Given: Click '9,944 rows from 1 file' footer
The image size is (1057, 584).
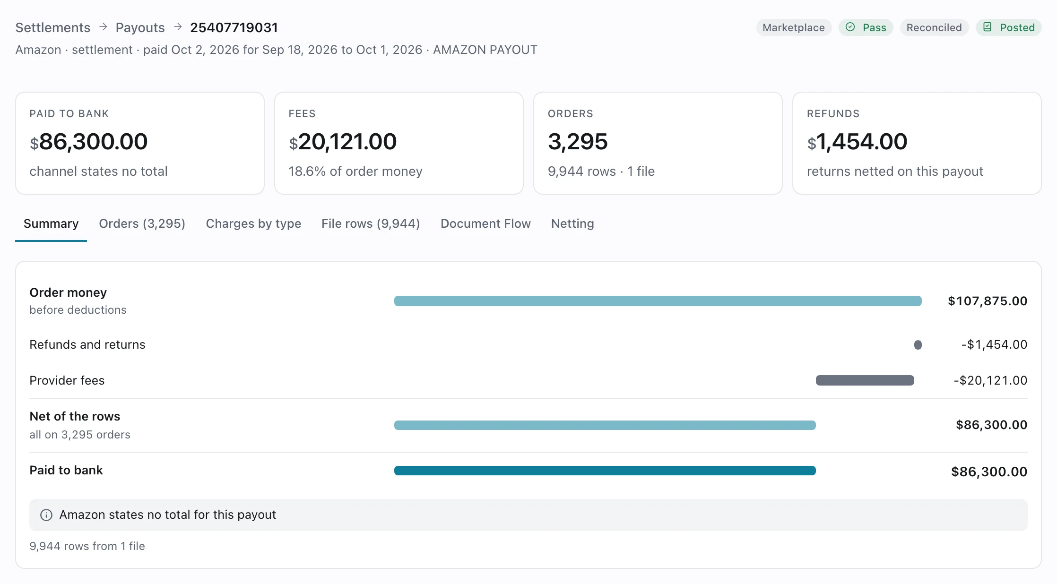Looking at the screenshot, I should pos(87,546).
